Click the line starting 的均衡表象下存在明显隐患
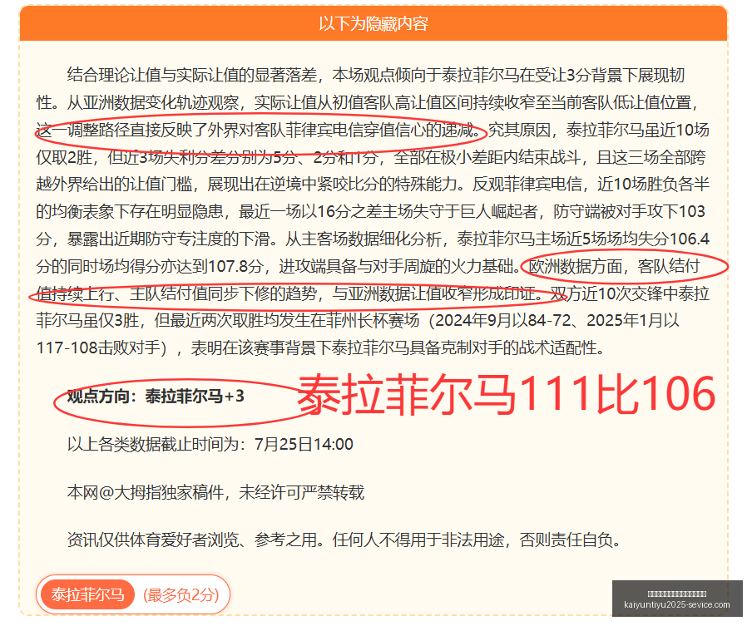This screenshot has width=752, height=626. (x=371, y=211)
